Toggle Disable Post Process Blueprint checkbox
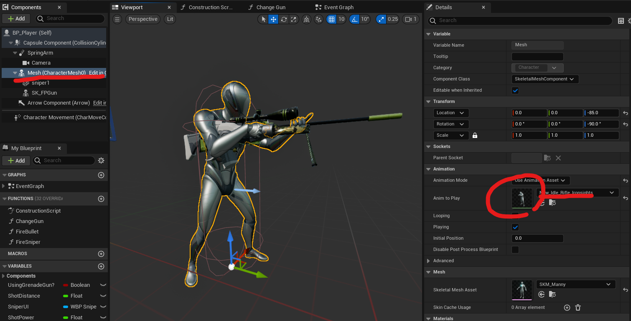This screenshot has width=631, height=321. point(515,250)
